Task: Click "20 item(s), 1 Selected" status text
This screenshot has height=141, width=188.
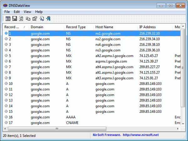Action: [19, 136]
